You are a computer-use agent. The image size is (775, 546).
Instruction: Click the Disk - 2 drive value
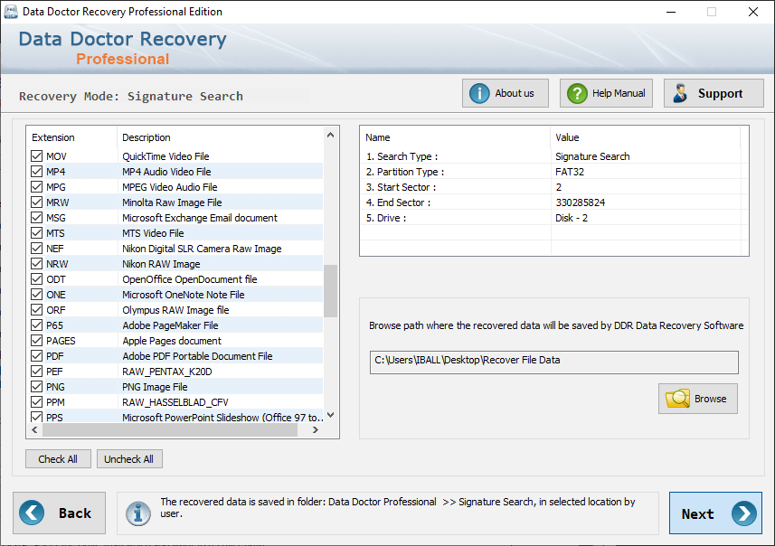click(x=572, y=218)
